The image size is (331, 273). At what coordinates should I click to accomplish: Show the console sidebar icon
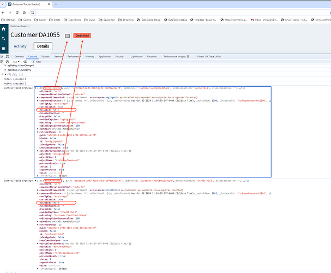coord(2,62)
